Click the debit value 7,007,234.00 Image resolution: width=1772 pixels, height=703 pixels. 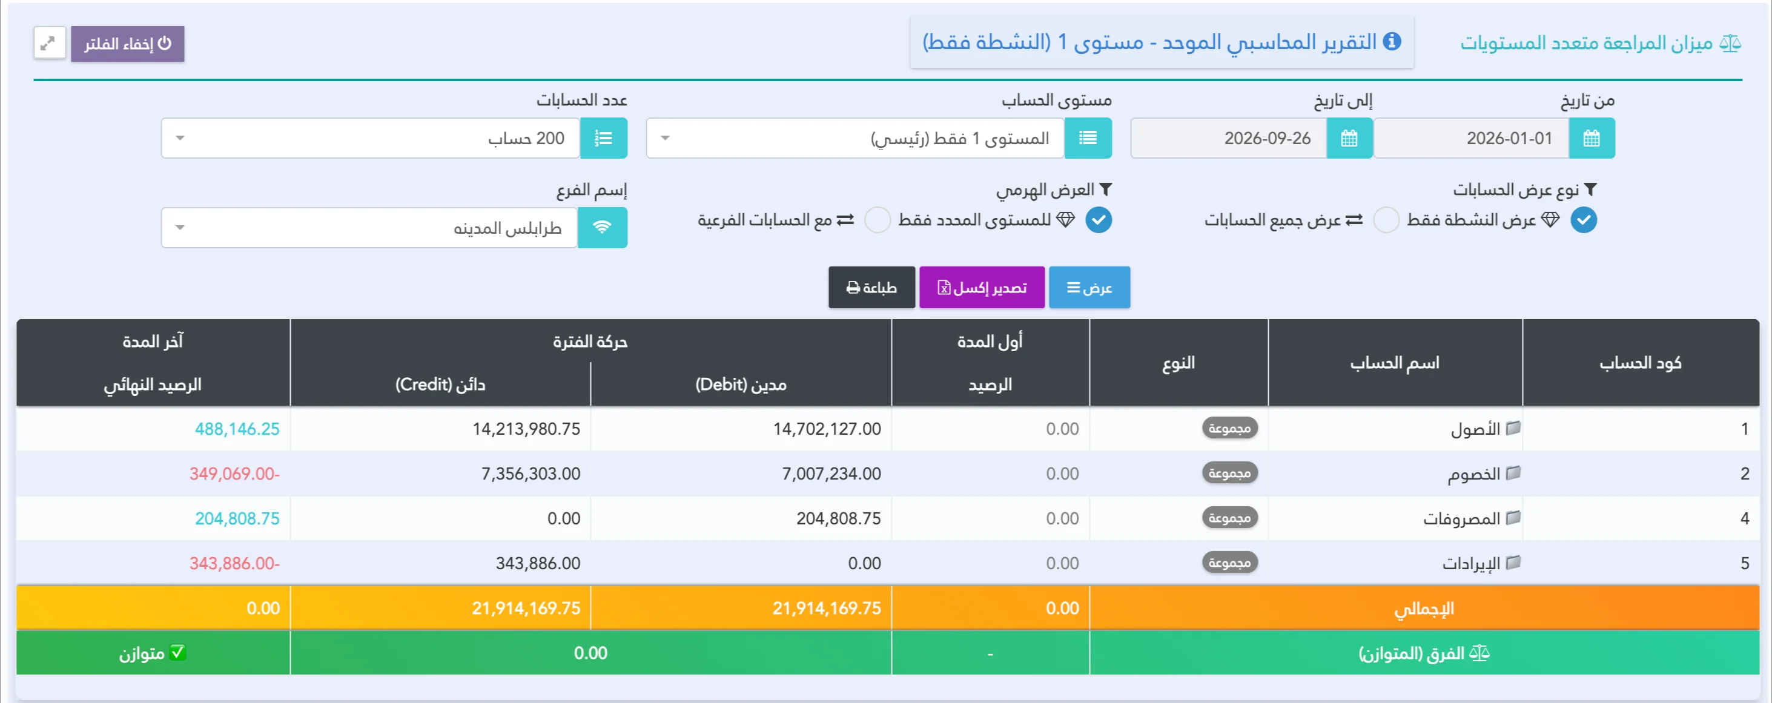(831, 474)
